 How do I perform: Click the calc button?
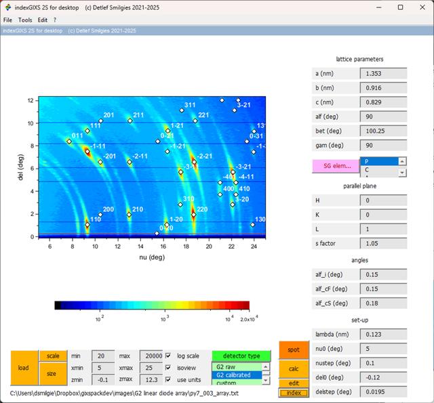click(294, 369)
